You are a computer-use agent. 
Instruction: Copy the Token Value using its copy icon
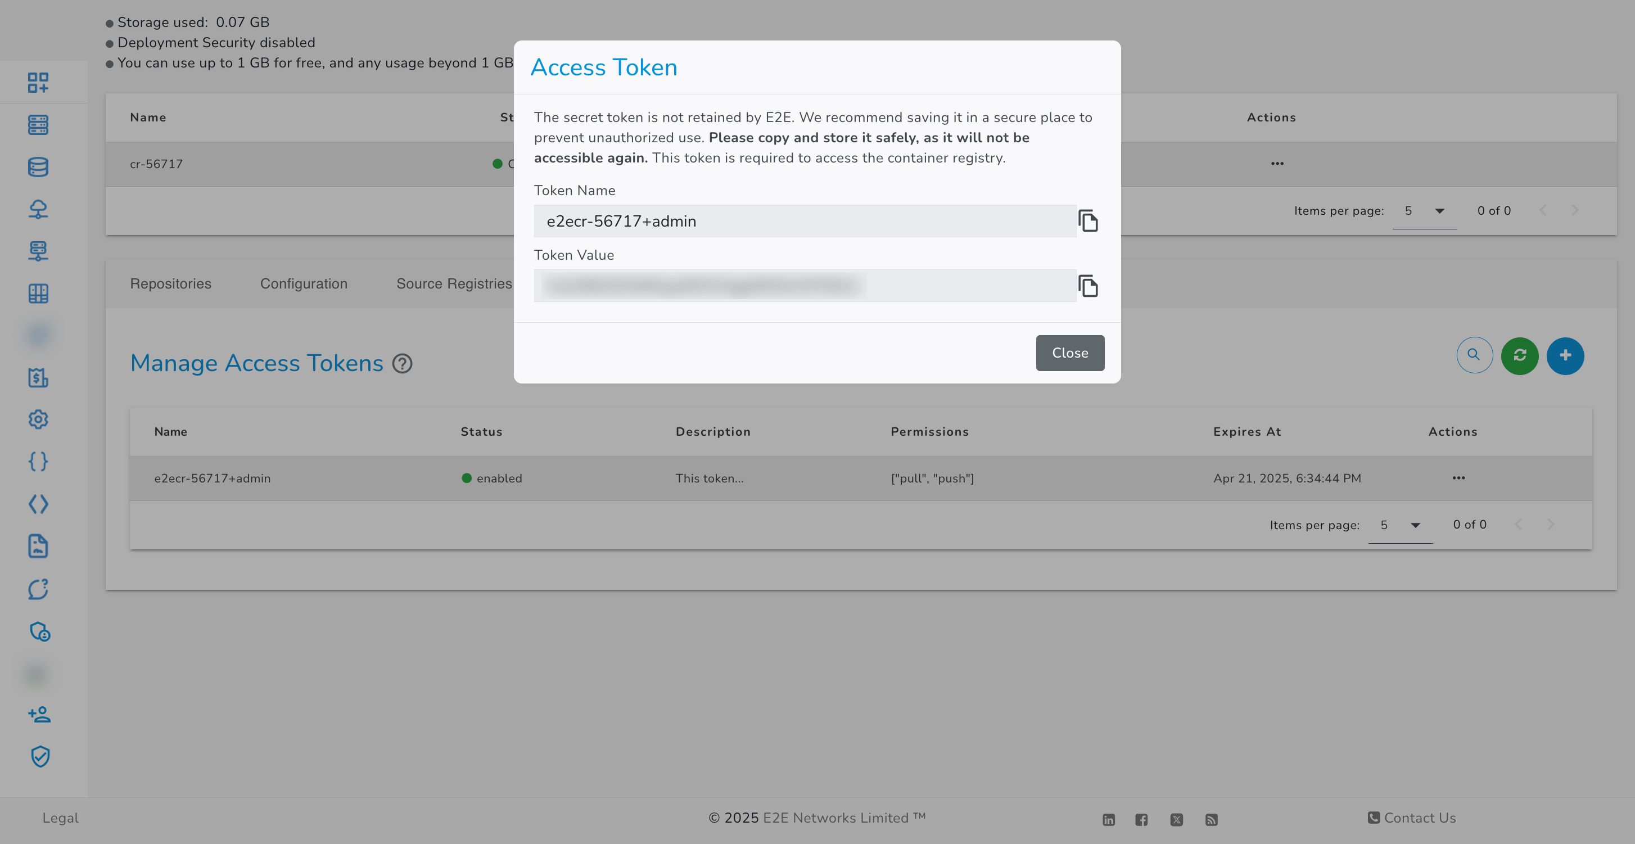[1088, 286]
